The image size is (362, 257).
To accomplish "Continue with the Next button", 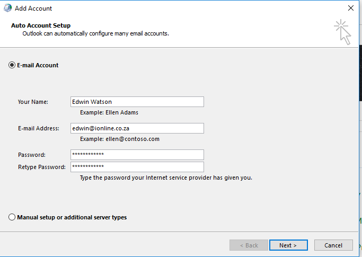I will 288,245.
